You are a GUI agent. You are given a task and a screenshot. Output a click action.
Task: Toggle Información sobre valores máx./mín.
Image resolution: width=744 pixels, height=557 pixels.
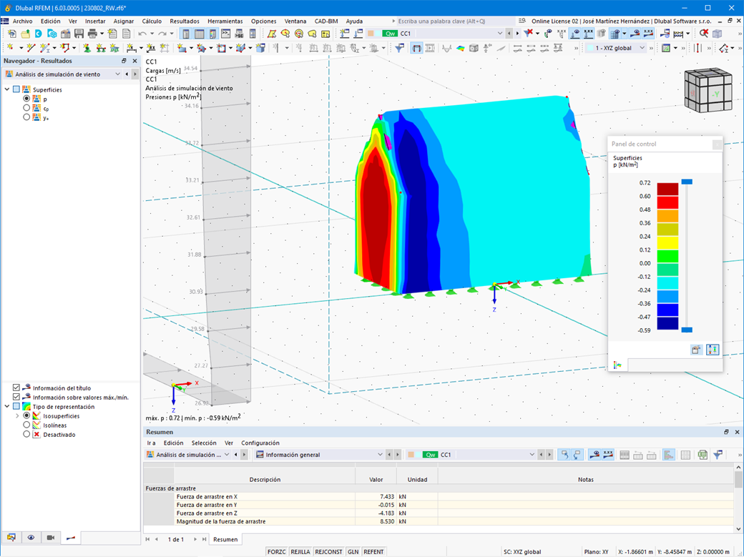(x=16, y=398)
